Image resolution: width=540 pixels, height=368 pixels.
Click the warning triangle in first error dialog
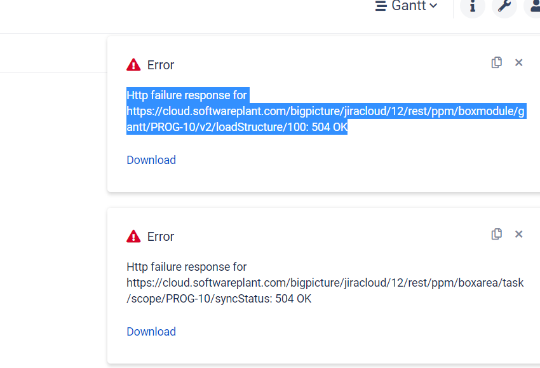click(133, 64)
